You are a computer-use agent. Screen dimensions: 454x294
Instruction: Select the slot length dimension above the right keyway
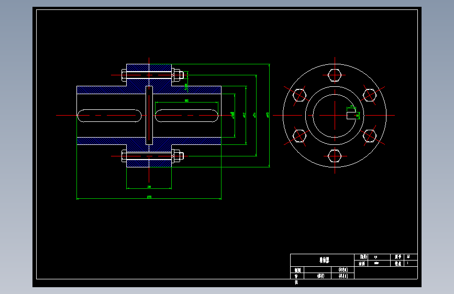pyautogui.click(x=187, y=100)
